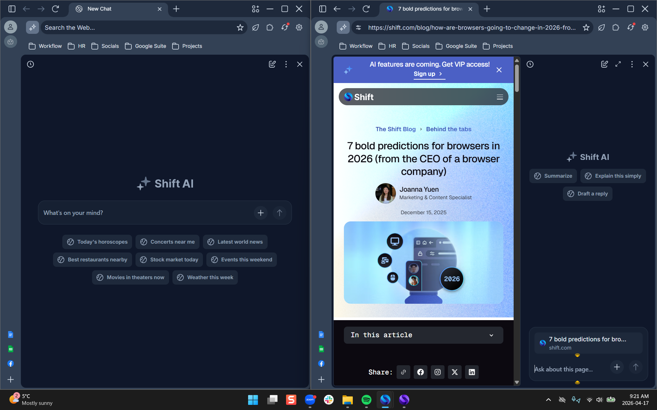
Task: Start new chat with compose icon in left panel
Action: [272, 64]
